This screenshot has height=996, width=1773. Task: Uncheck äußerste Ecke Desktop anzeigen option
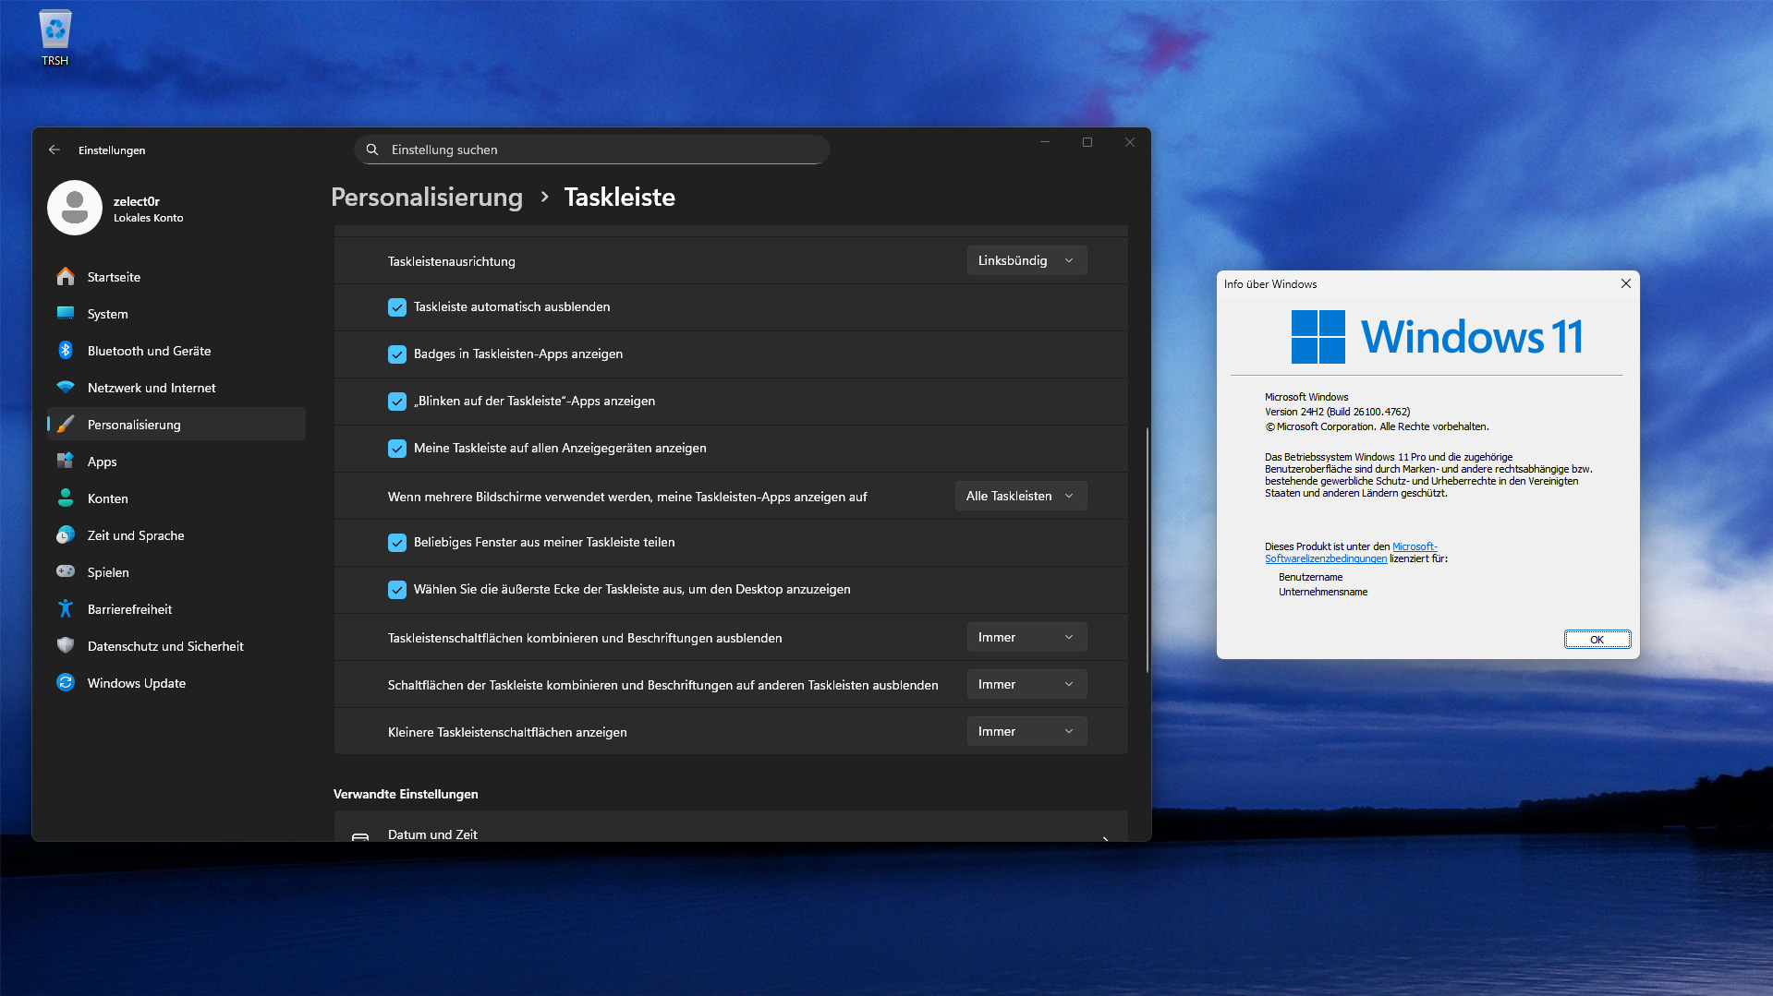tap(397, 590)
